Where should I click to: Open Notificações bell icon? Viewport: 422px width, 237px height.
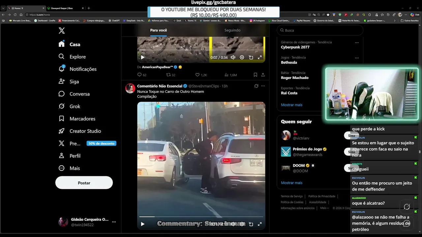pyautogui.click(x=62, y=69)
